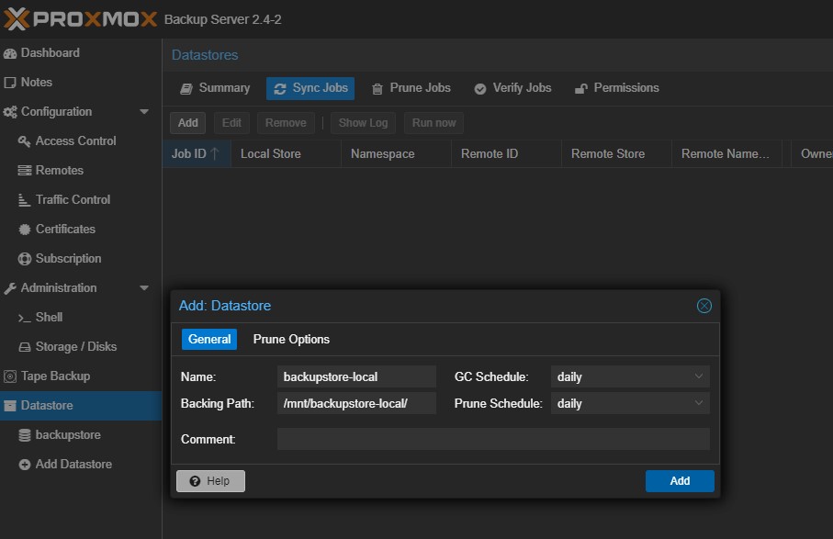Collapse the Configuration section arrow
Viewport: 833px width, 539px height.
click(x=144, y=112)
